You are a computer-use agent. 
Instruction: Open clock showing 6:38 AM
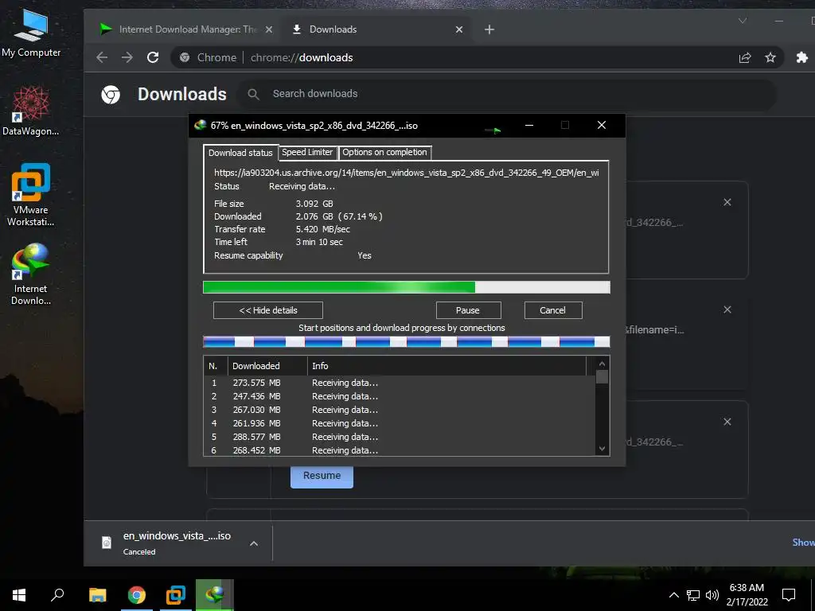[747, 595]
